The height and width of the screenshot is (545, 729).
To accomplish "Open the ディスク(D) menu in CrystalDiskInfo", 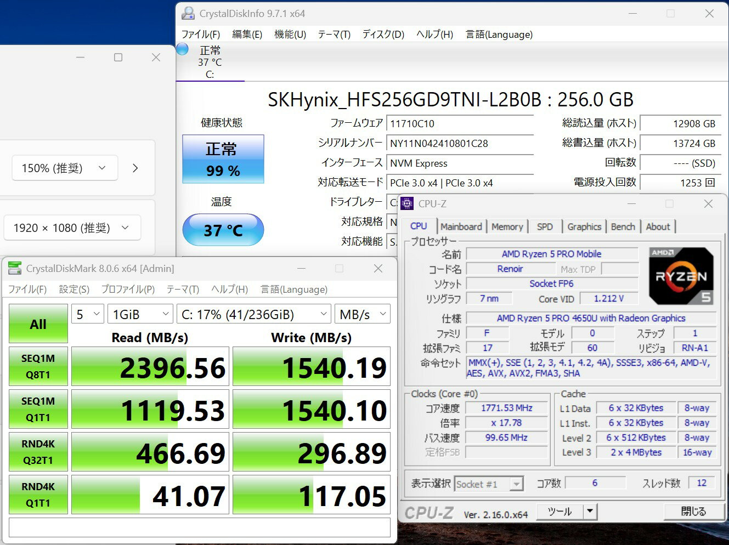I will pyautogui.click(x=383, y=34).
